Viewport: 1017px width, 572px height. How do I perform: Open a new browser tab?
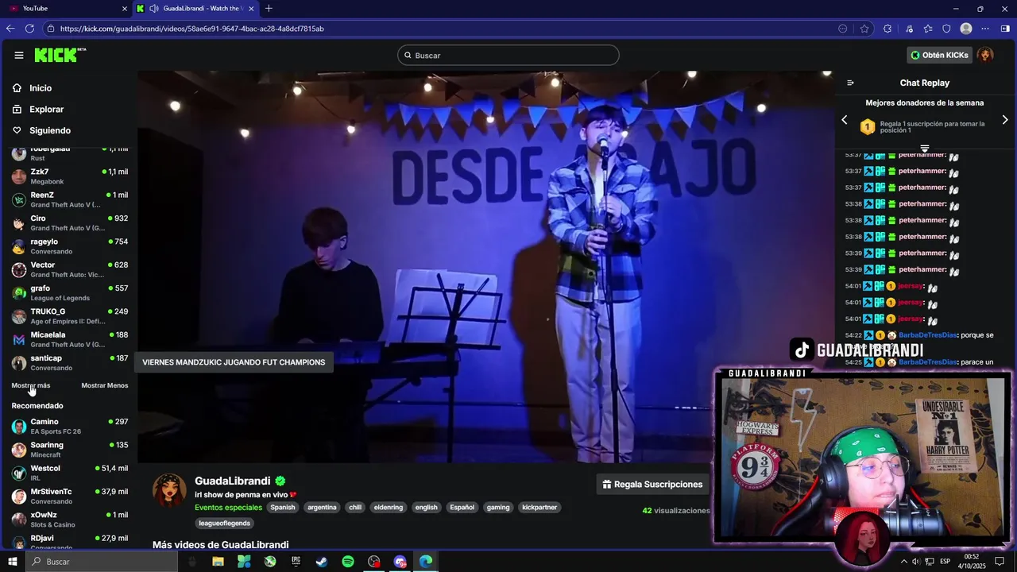coord(269,8)
